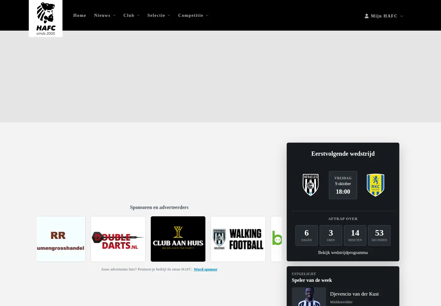Click the HAFC lion logo
This screenshot has height=306, width=441.
tap(46, 18)
